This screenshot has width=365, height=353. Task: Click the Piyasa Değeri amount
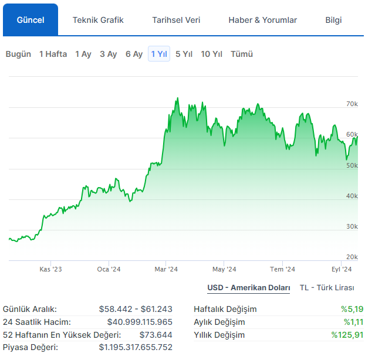[135, 348]
